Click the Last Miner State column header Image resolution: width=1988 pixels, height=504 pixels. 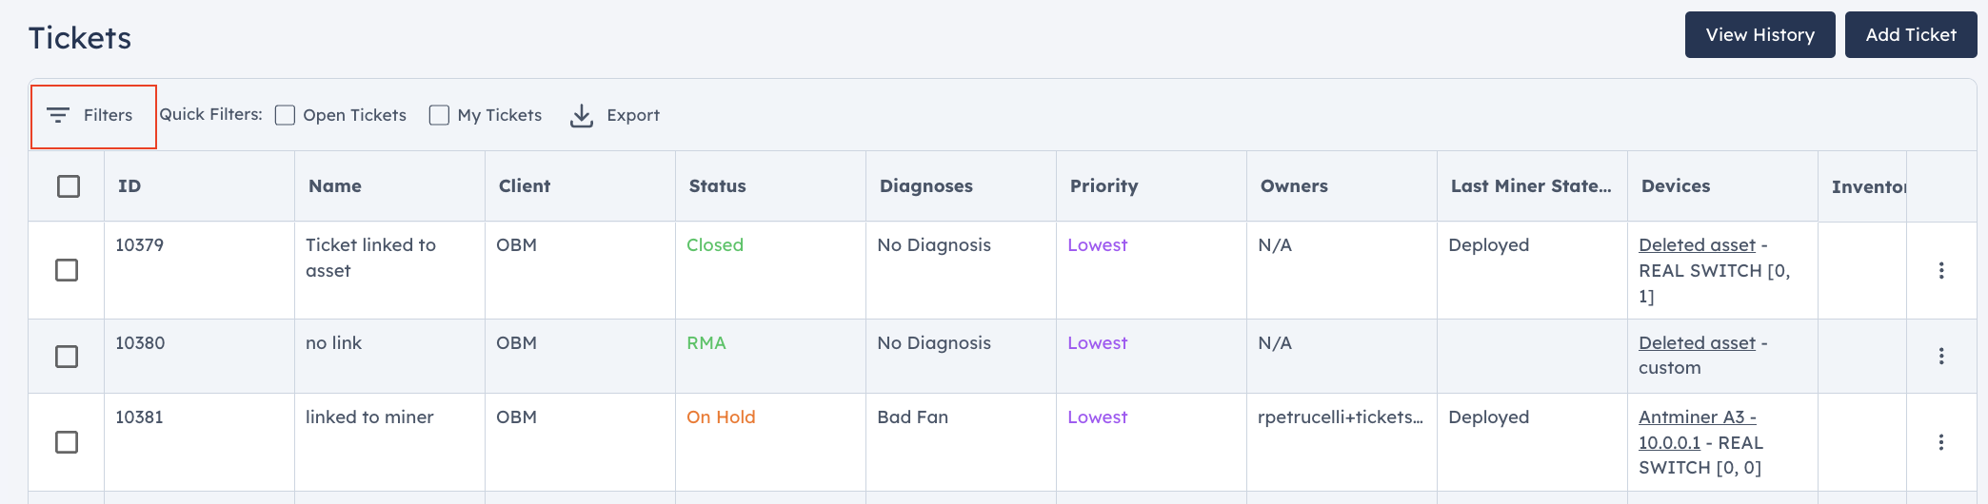1531,186
